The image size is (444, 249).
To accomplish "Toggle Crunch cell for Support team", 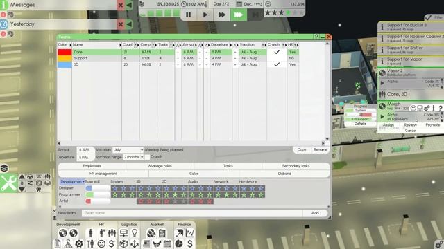I will [277, 58].
